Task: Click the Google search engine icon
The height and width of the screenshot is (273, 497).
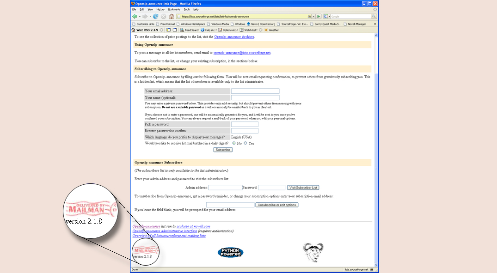Action: pyautogui.click(x=326, y=17)
